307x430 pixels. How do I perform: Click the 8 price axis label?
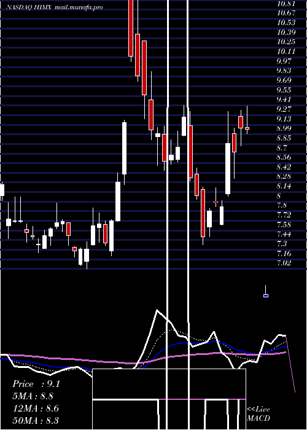click(x=279, y=196)
